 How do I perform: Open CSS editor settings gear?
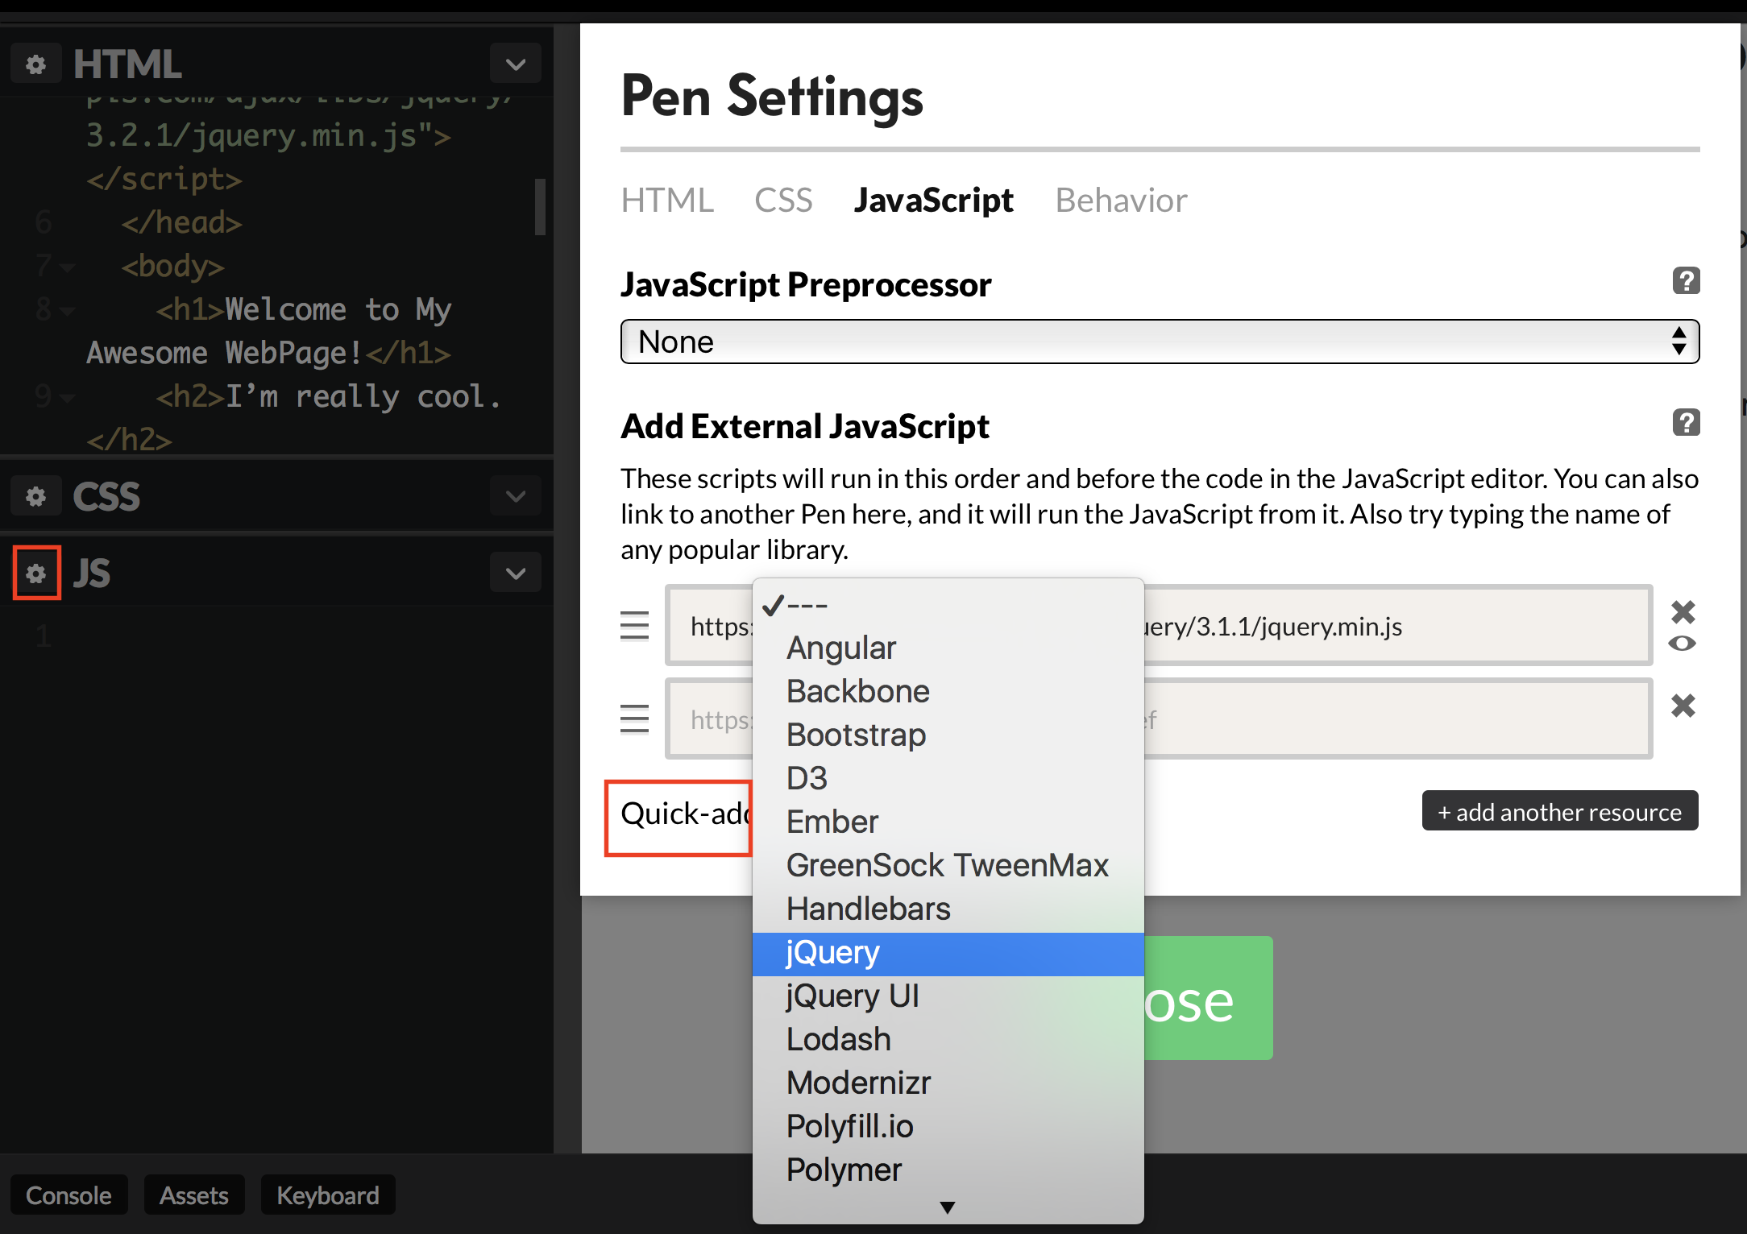click(36, 496)
